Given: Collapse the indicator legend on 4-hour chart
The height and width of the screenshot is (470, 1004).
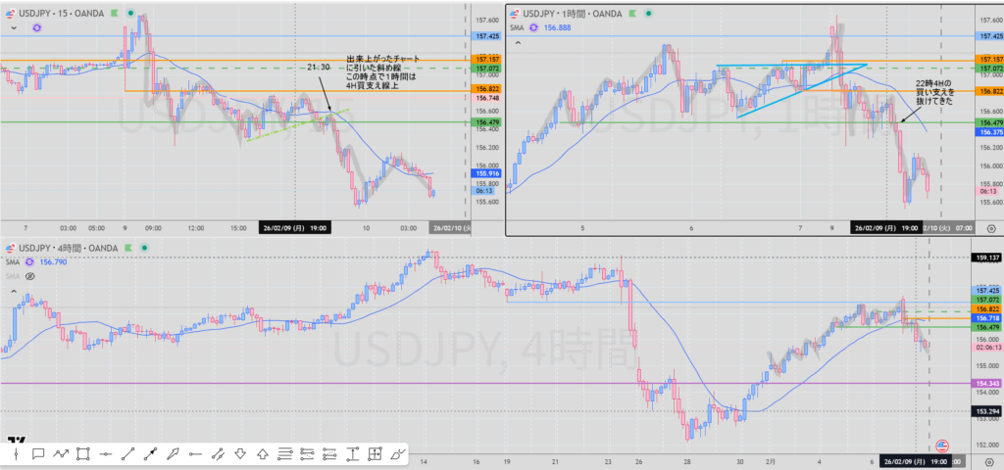Looking at the screenshot, I should coord(14,291).
